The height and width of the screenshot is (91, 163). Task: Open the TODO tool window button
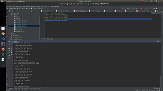click(x=18, y=88)
